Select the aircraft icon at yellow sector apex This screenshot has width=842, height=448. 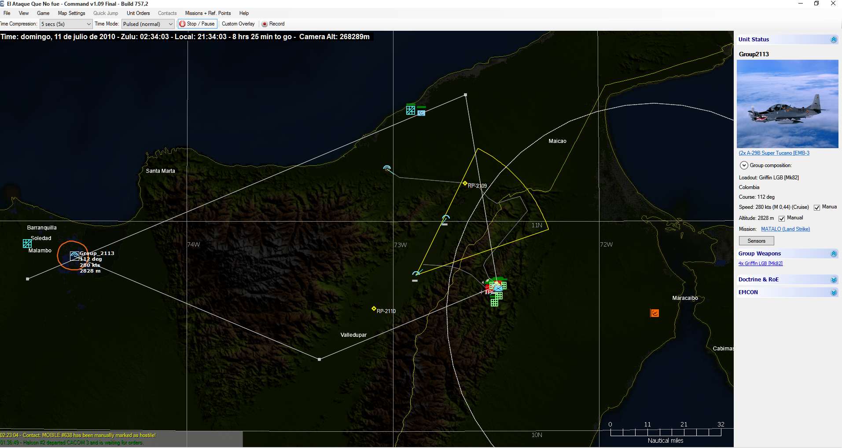tap(416, 273)
